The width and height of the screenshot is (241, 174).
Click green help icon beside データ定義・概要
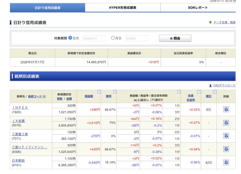click(210, 22)
